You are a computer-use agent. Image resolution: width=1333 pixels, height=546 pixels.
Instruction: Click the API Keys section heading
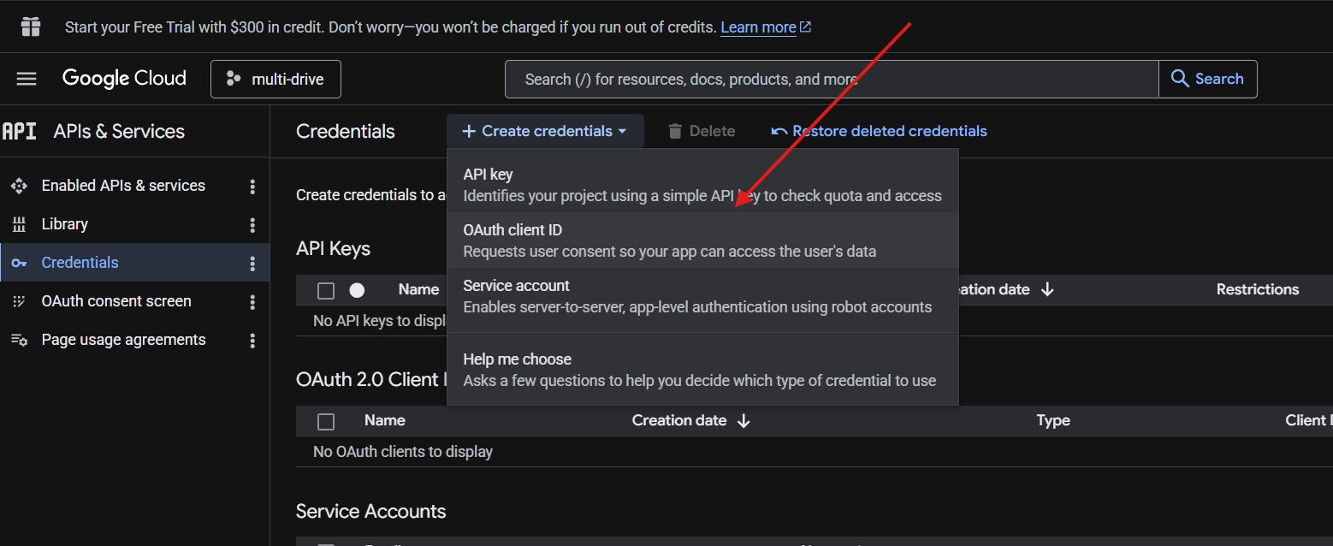(334, 248)
